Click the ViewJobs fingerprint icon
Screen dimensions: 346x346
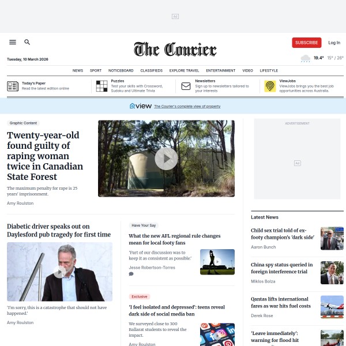point(270,86)
